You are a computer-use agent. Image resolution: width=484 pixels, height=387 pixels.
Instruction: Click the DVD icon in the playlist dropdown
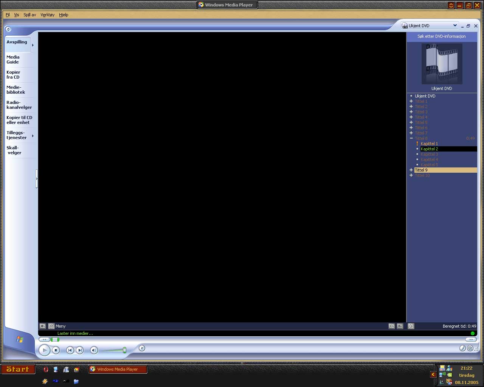point(405,26)
